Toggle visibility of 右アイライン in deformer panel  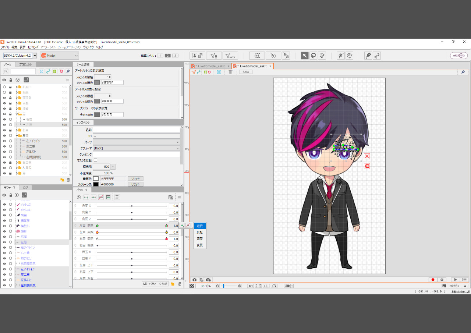click(4, 248)
